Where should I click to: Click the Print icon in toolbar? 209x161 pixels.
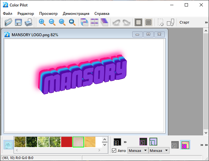coord(28,22)
